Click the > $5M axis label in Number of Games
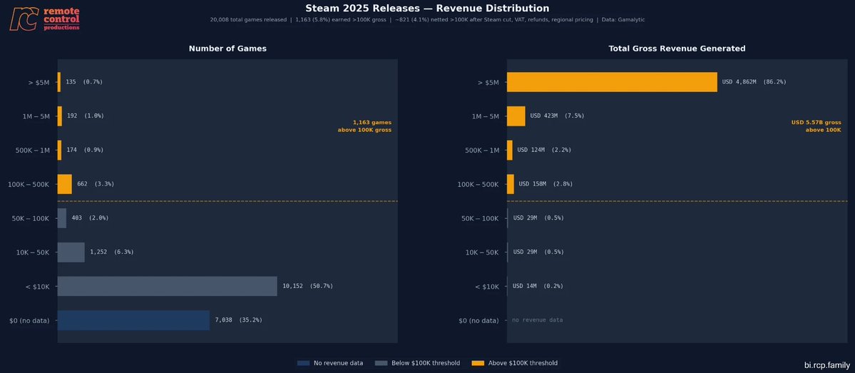The width and height of the screenshot is (855, 373). [x=39, y=82]
